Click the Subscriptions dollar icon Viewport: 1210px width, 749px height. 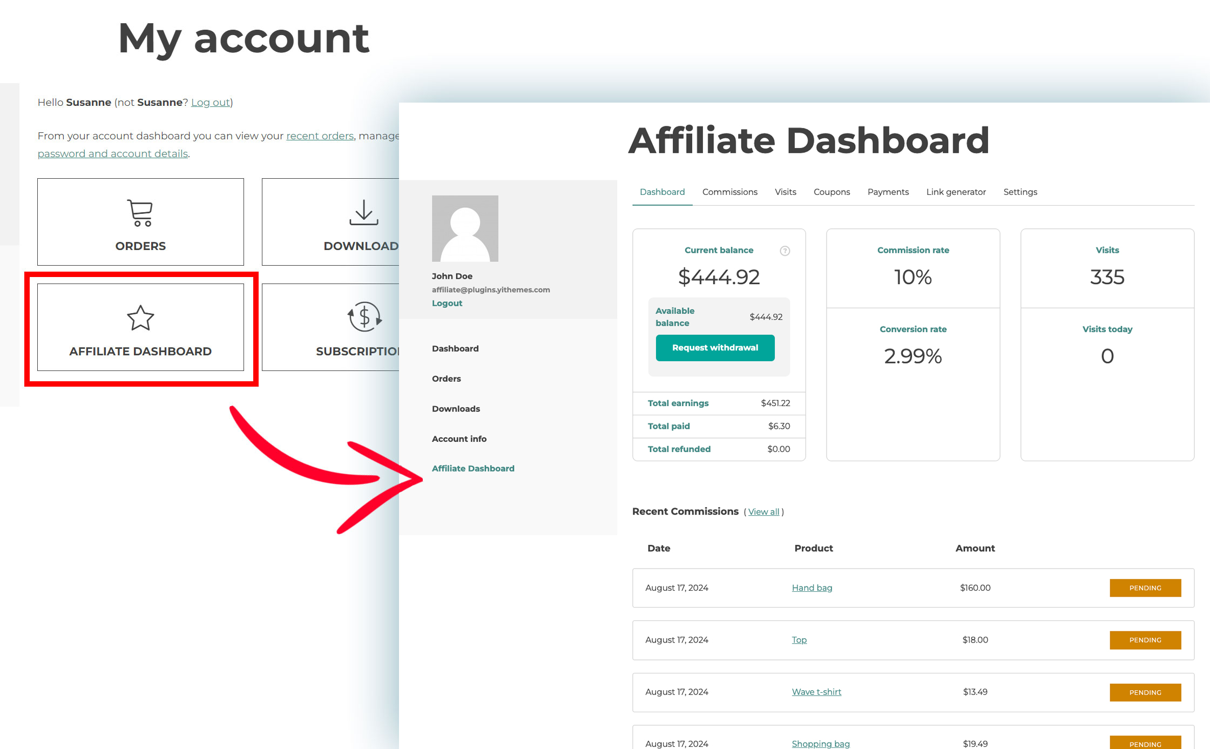click(x=365, y=317)
